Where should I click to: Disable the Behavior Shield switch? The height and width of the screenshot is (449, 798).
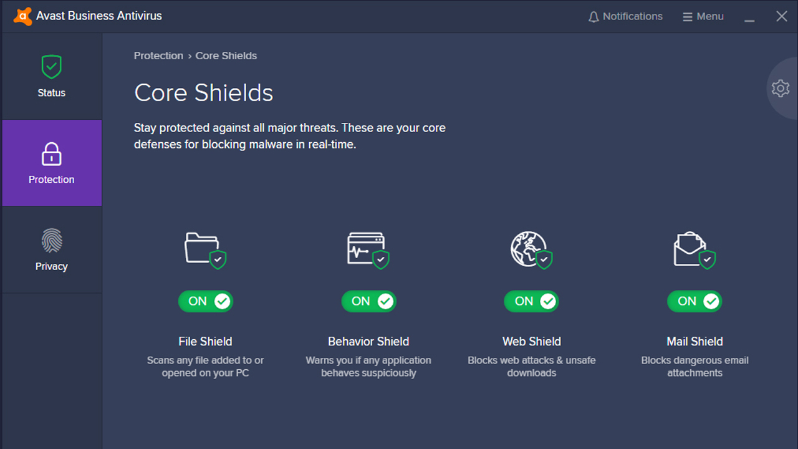pyautogui.click(x=368, y=301)
